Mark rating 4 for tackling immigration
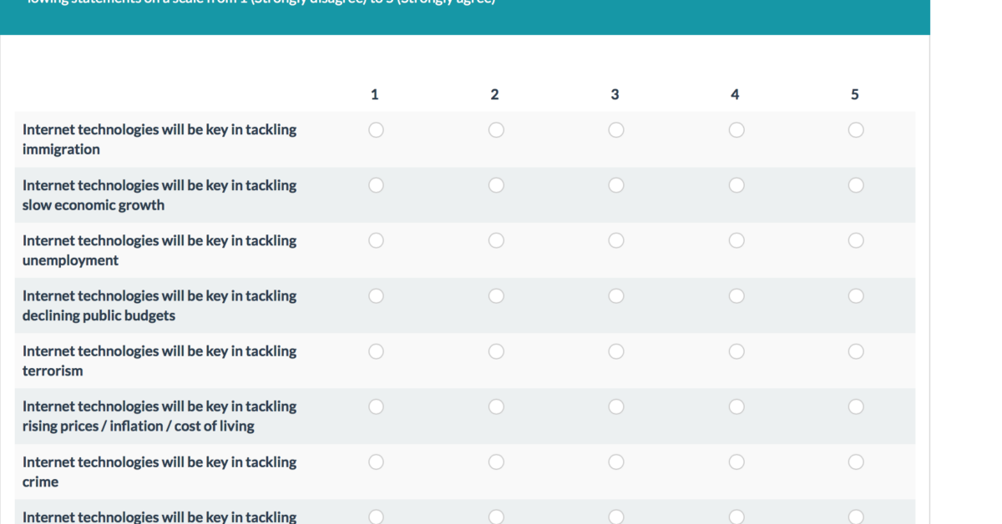Image resolution: width=1002 pixels, height=524 pixels. pyautogui.click(x=736, y=130)
